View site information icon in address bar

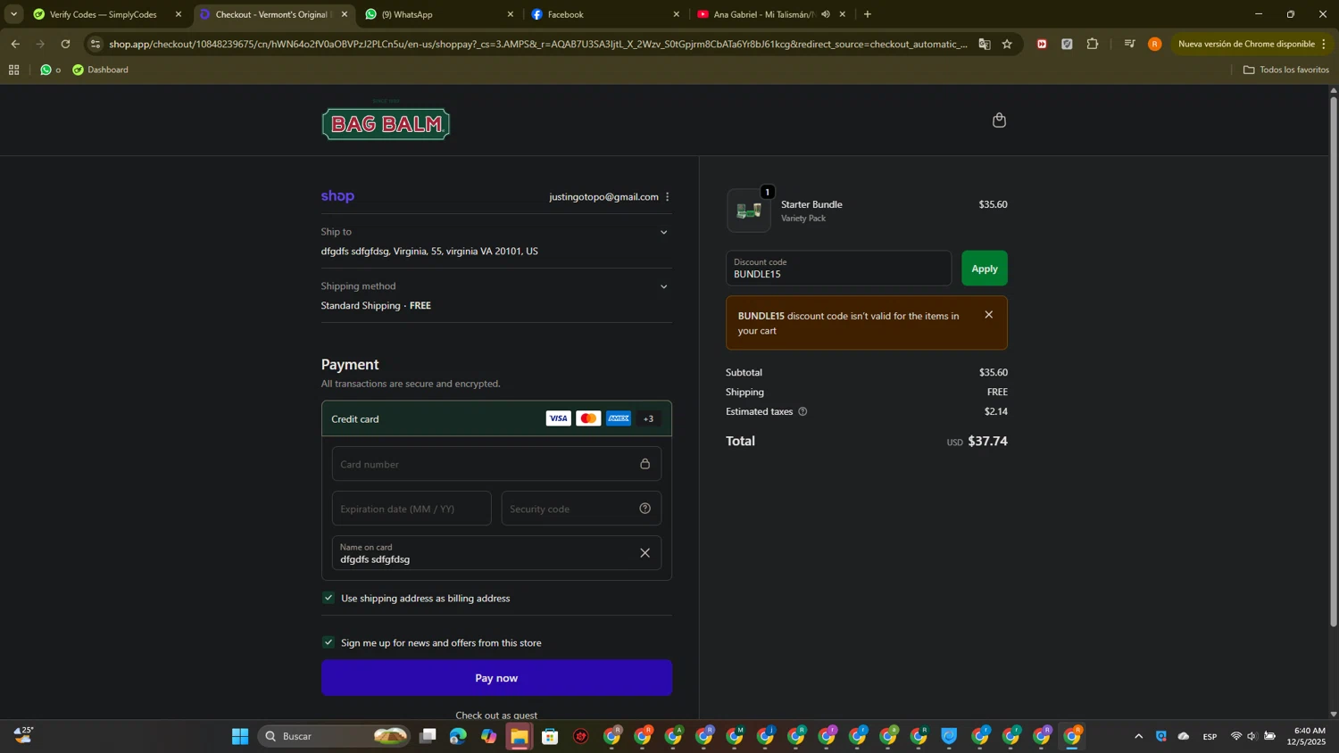point(96,44)
